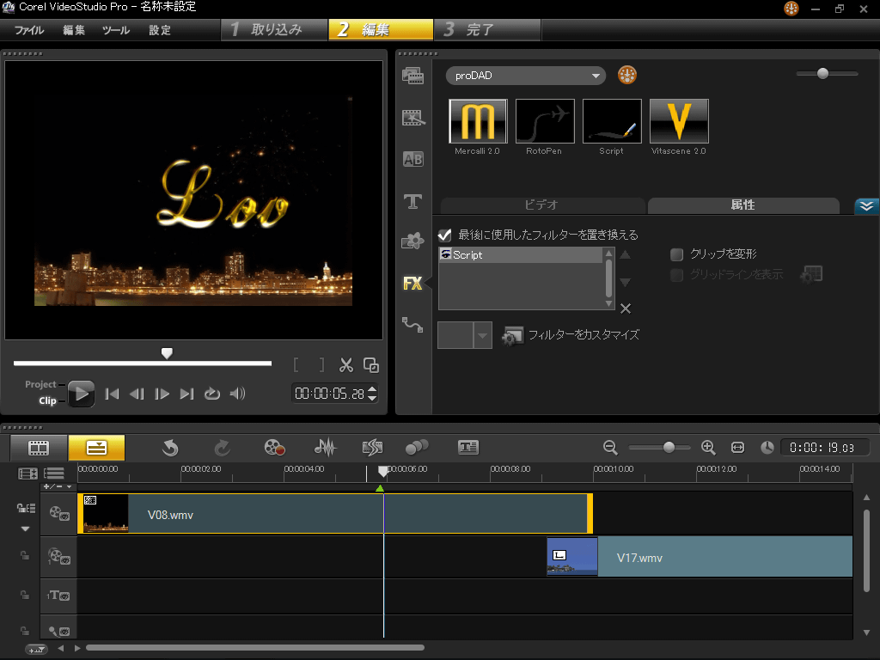This screenshot has width=880, height=660.
Task: Select the Script entry in filter list
Action: click(521, 254)
